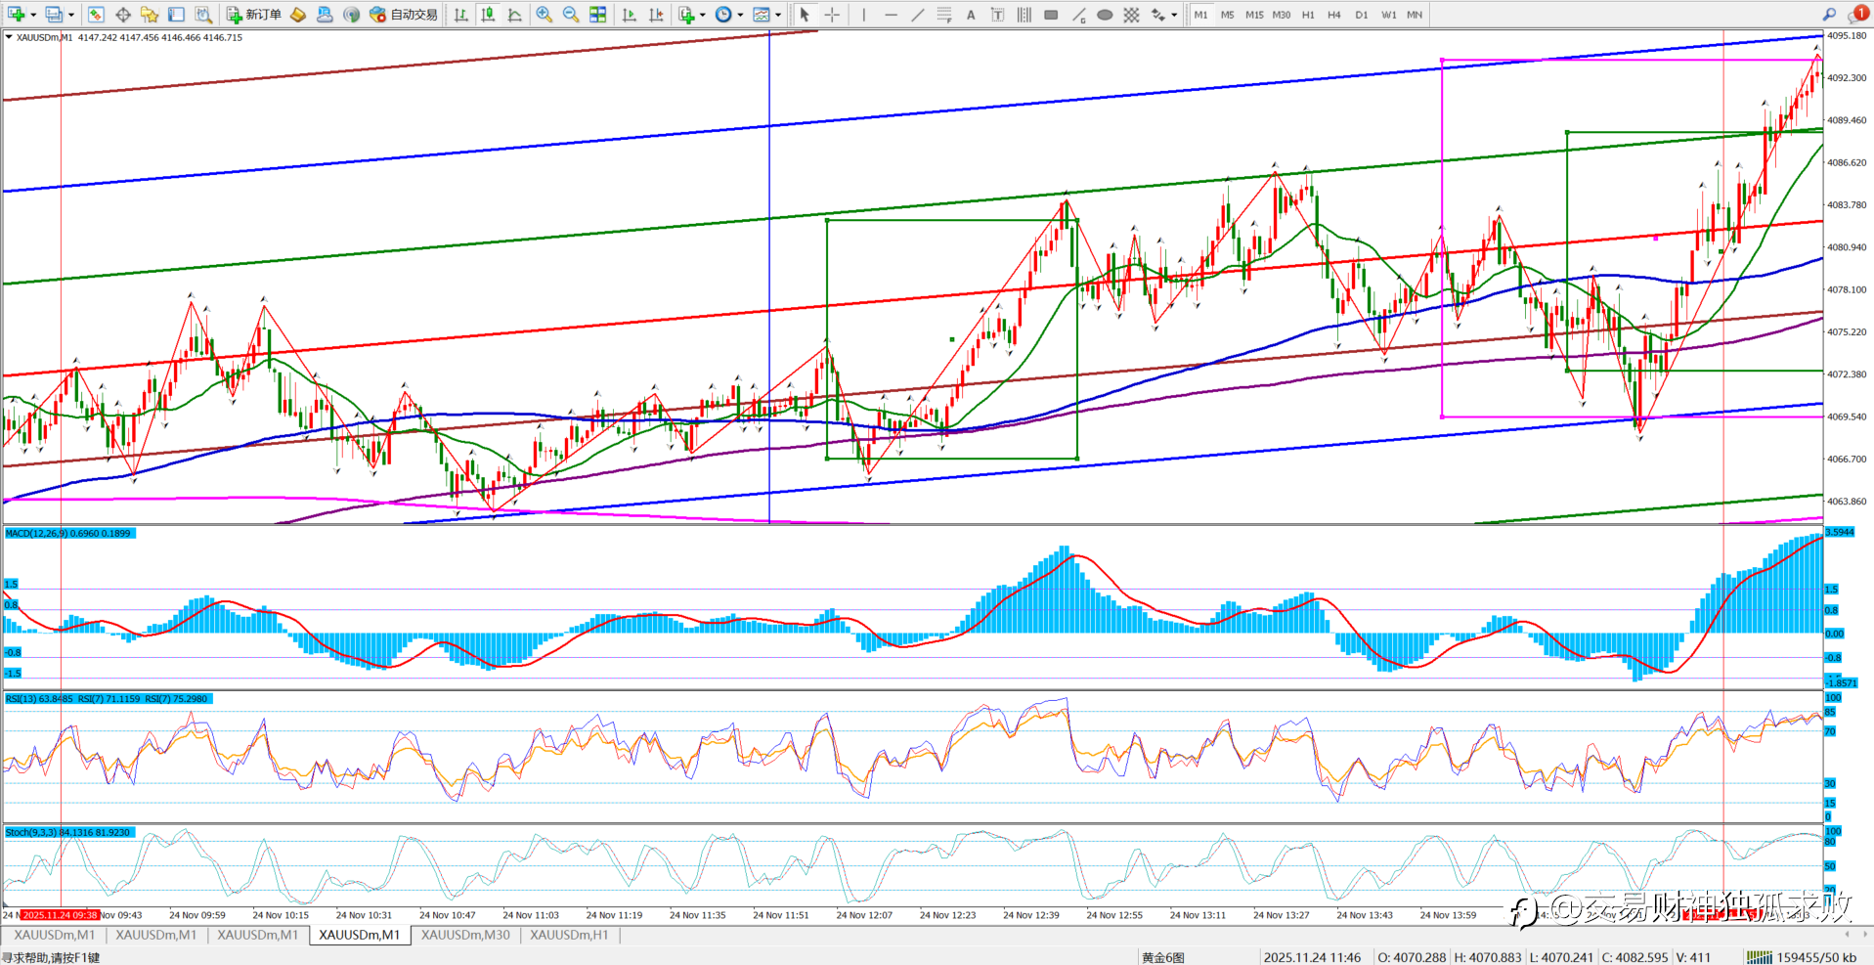
Task: Select the draw trendline tool
Action: tap(917, 15)
